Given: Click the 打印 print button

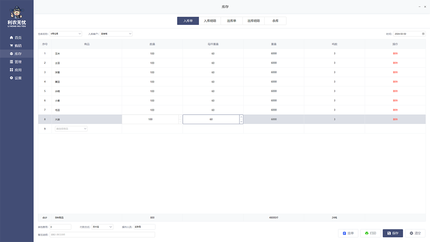Looking at the screenshot, I should [370, 233].
